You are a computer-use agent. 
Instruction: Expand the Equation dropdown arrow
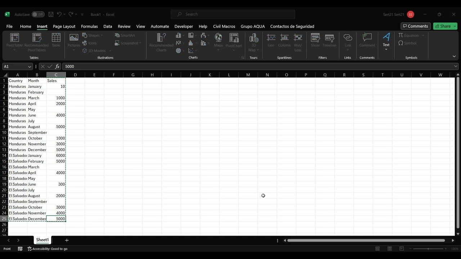point(423,36)
